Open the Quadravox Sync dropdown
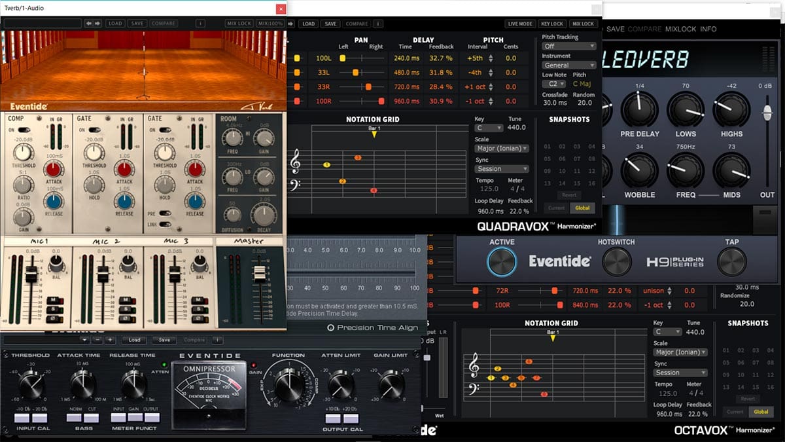 [x=502, y=169]
